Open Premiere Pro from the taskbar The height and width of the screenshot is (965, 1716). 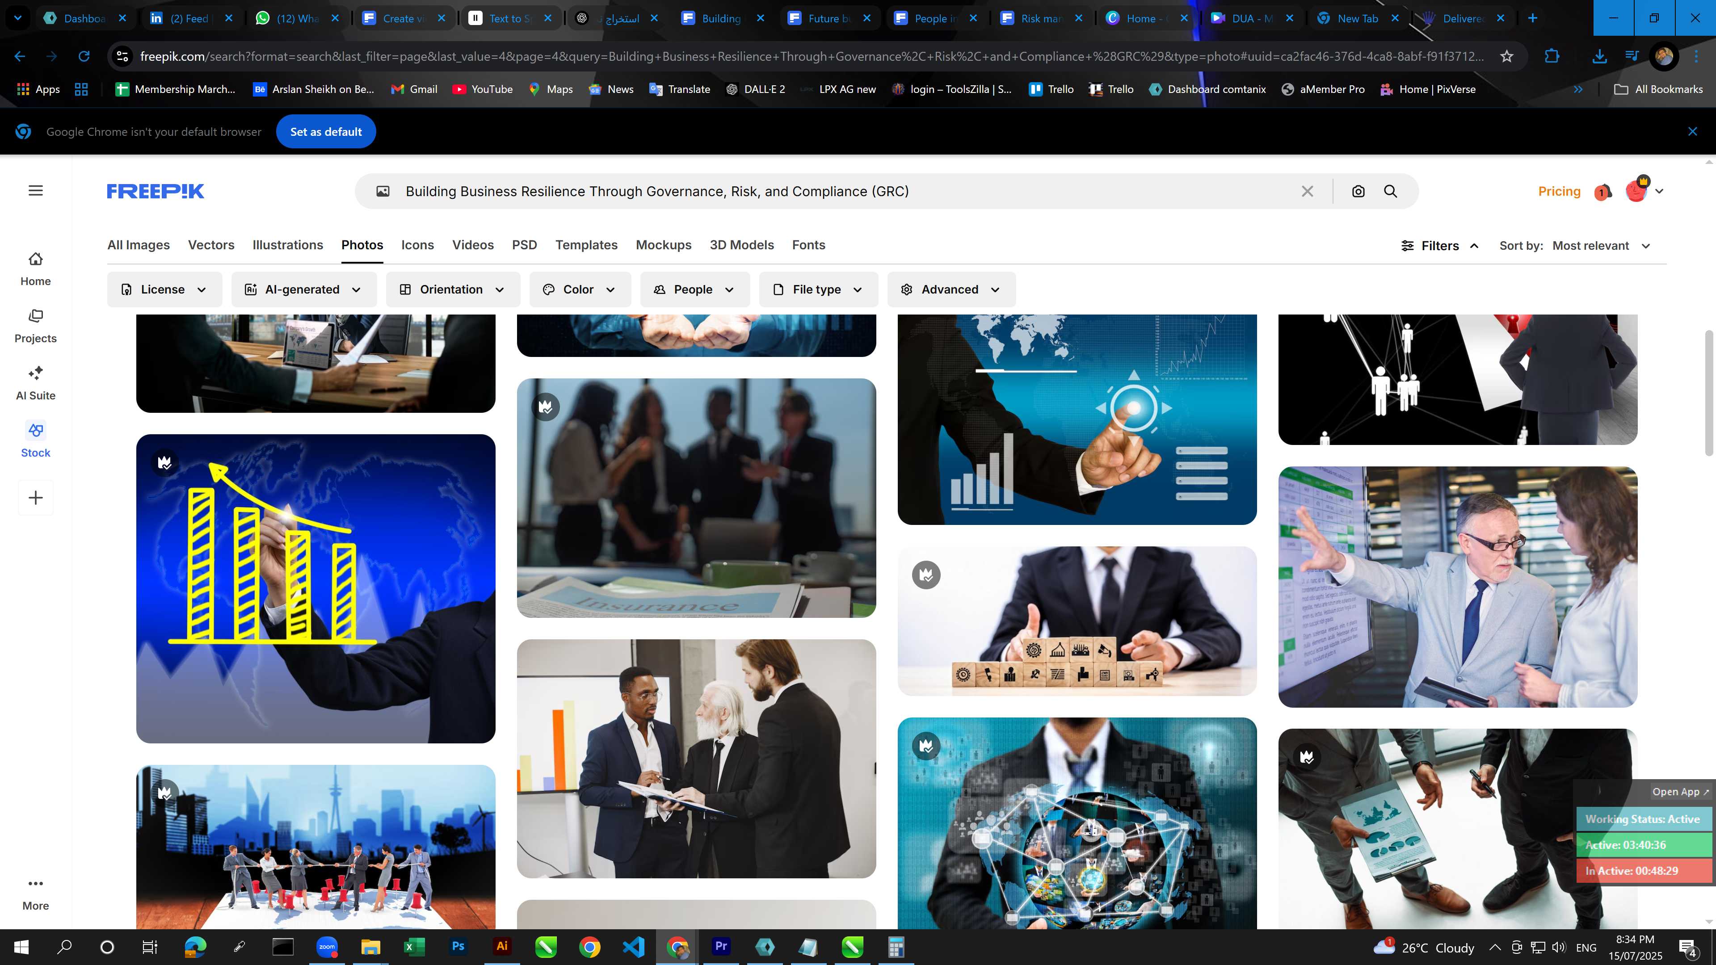[x=721, y=946]
